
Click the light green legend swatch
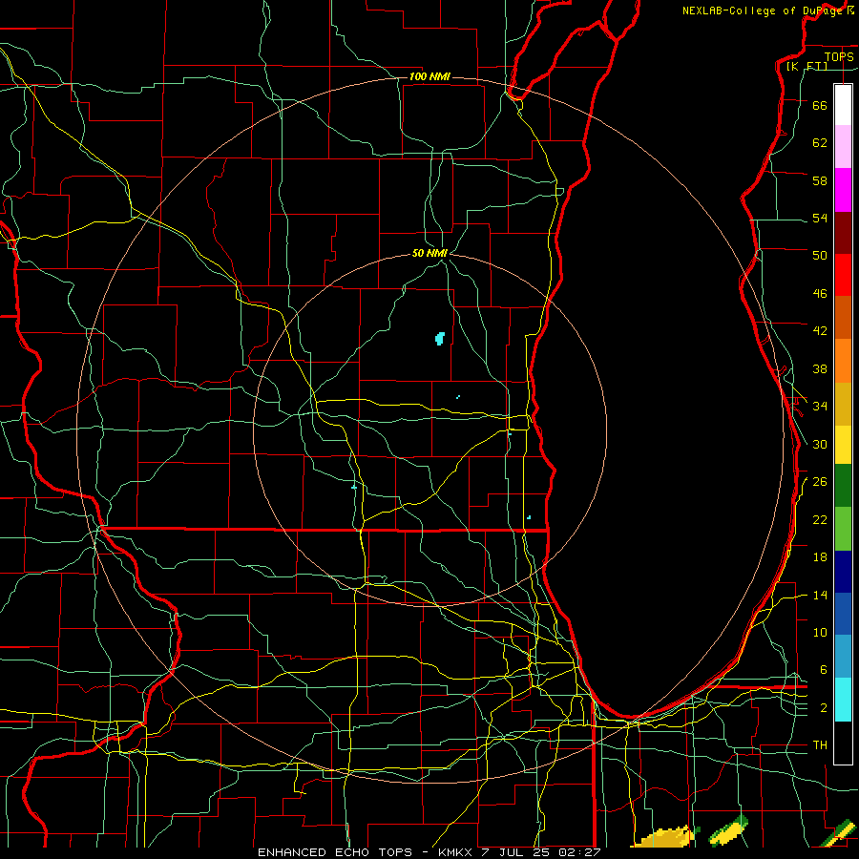(843, 529)
